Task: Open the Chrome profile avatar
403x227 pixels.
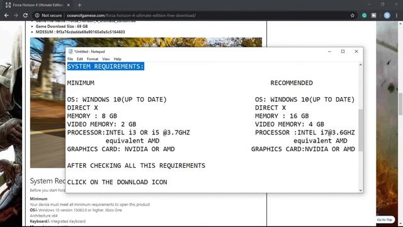Action: point(387,15)
